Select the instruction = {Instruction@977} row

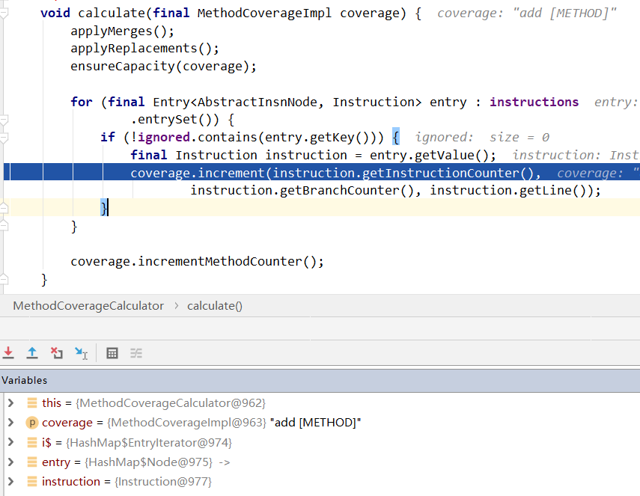[127, 481]
